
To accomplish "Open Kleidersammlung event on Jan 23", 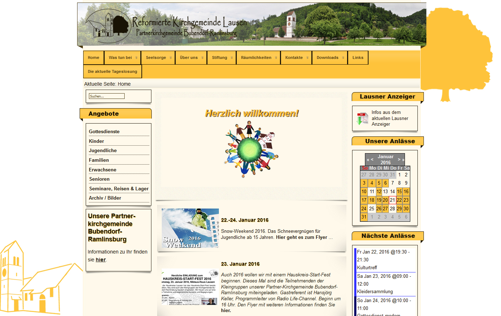I will 375,291.
